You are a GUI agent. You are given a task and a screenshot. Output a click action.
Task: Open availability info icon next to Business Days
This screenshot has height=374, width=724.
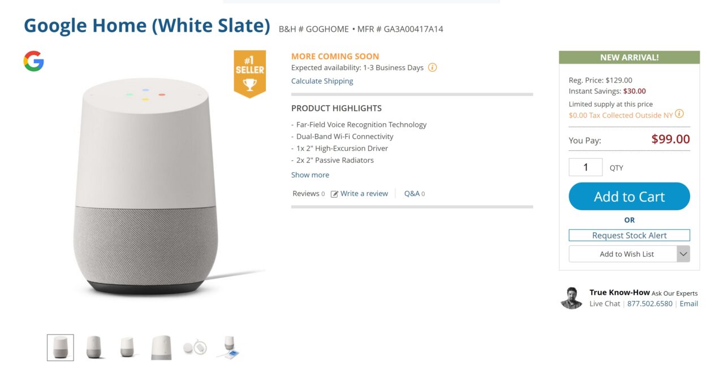[x=432, y=68]
